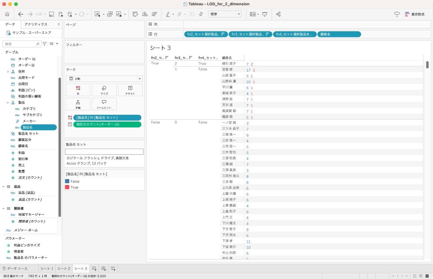Click the data guide signpost icon

tap(397, 14)
